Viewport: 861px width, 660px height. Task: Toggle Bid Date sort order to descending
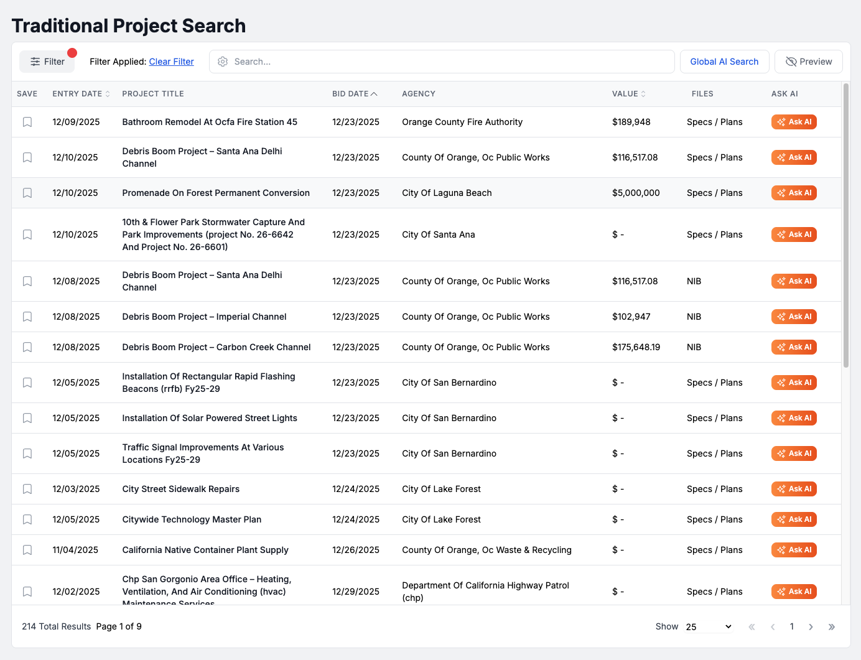click(x=375, y=93)
